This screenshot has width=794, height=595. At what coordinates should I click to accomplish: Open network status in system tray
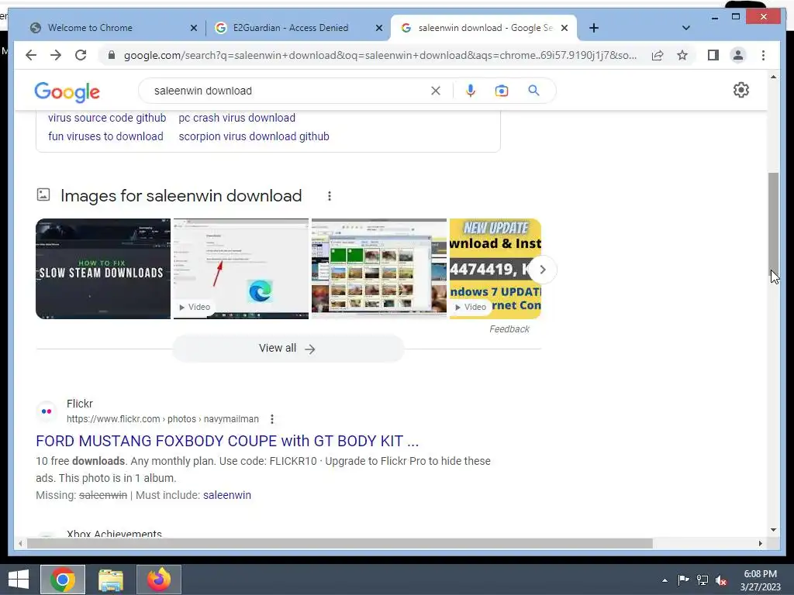[x=703, y=580]
